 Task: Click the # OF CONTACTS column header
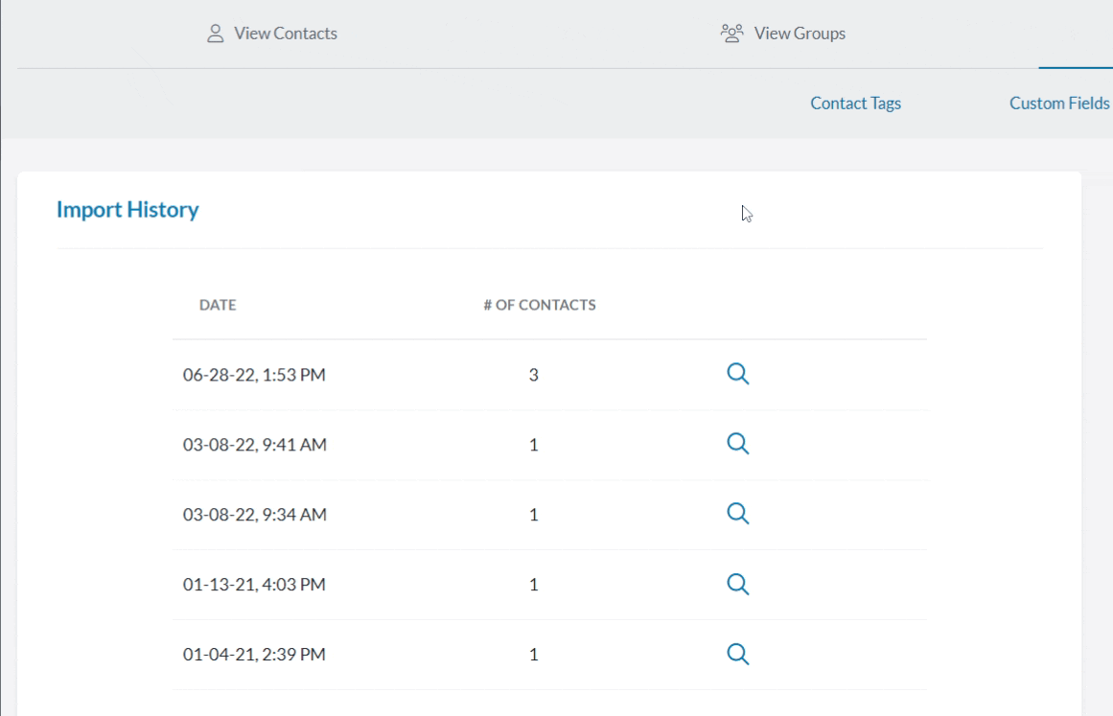pyautogui.click(x=539, y=305)
